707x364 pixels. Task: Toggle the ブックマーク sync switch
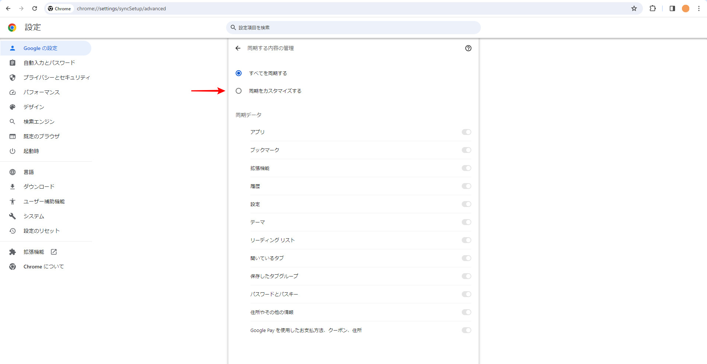pyautogui.click(x=466, y=150)
